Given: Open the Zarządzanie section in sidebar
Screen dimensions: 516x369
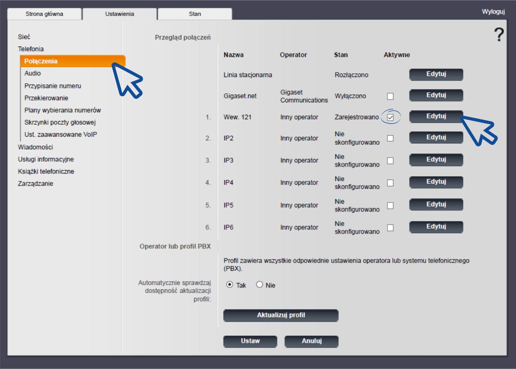Looking at the screenshot, I should click(x=35, y=184).
